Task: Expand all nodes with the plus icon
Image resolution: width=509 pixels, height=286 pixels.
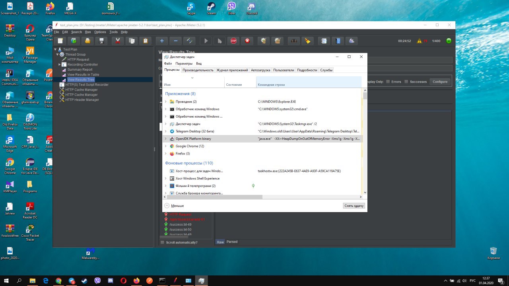Action: pyautogui.click(x=161, y=41)
